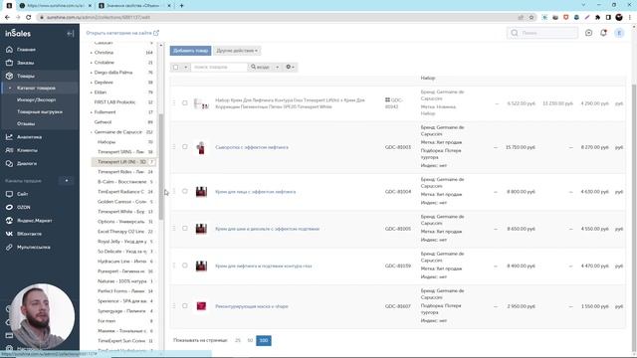
Task: Open the gear settings dropdown in product toolbar
Action: 290,67
